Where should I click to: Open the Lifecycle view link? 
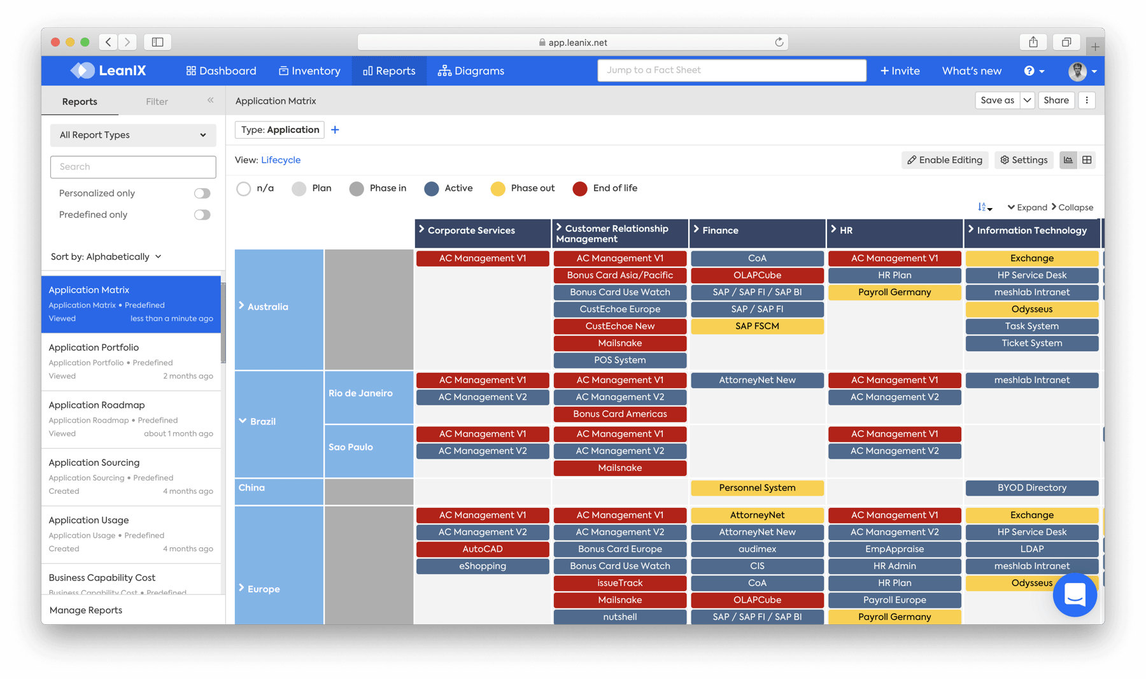click(281, 160)
